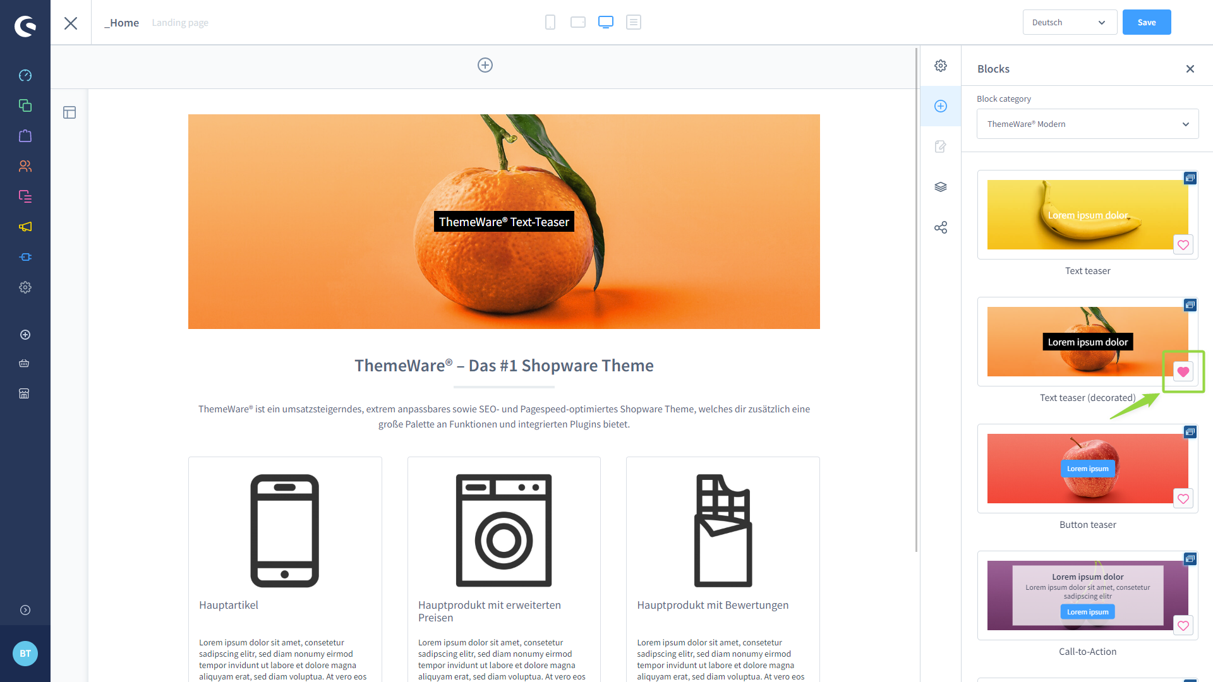Viewport: 1213px width, 682px height.
Task: Select the ThemeWare Text-Teaser banner label
Action: [x=504, y=222]
